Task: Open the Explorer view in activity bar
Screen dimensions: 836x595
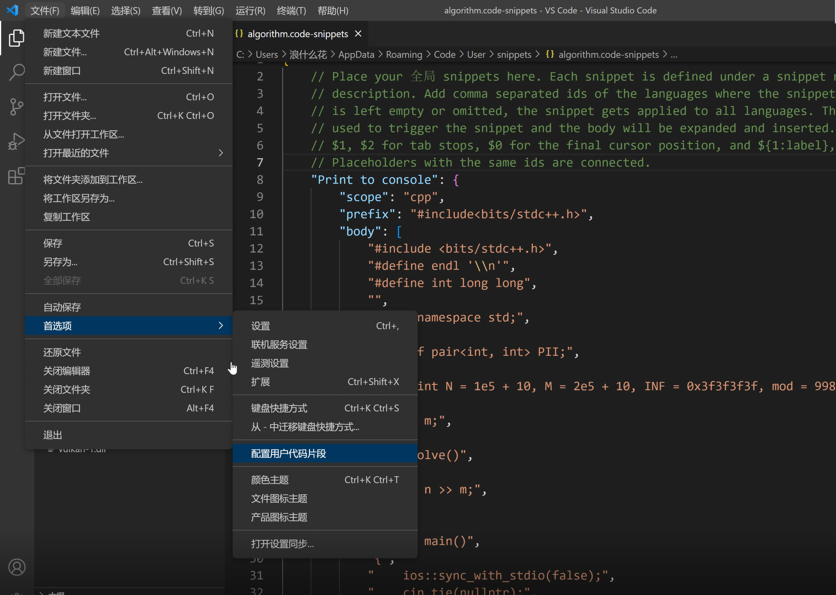Action: point(16,38)
